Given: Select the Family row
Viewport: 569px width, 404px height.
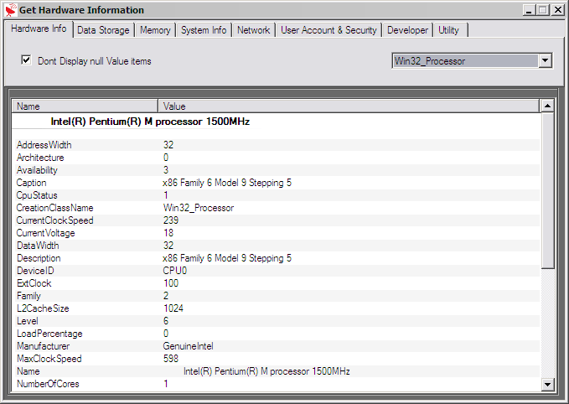Looking at the screenshot, I should click(276, 296).
